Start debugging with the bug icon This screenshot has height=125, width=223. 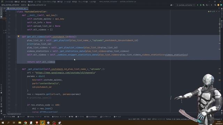(x=201, y=5)
